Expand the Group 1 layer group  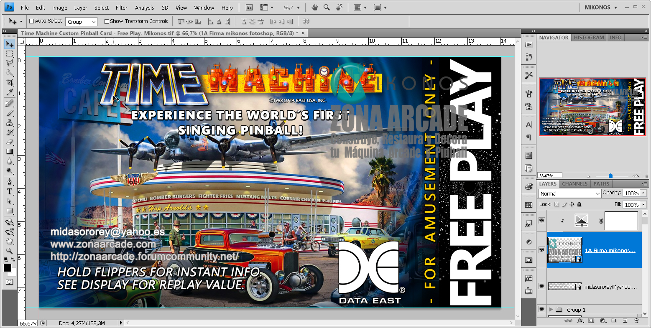(551, 310)
